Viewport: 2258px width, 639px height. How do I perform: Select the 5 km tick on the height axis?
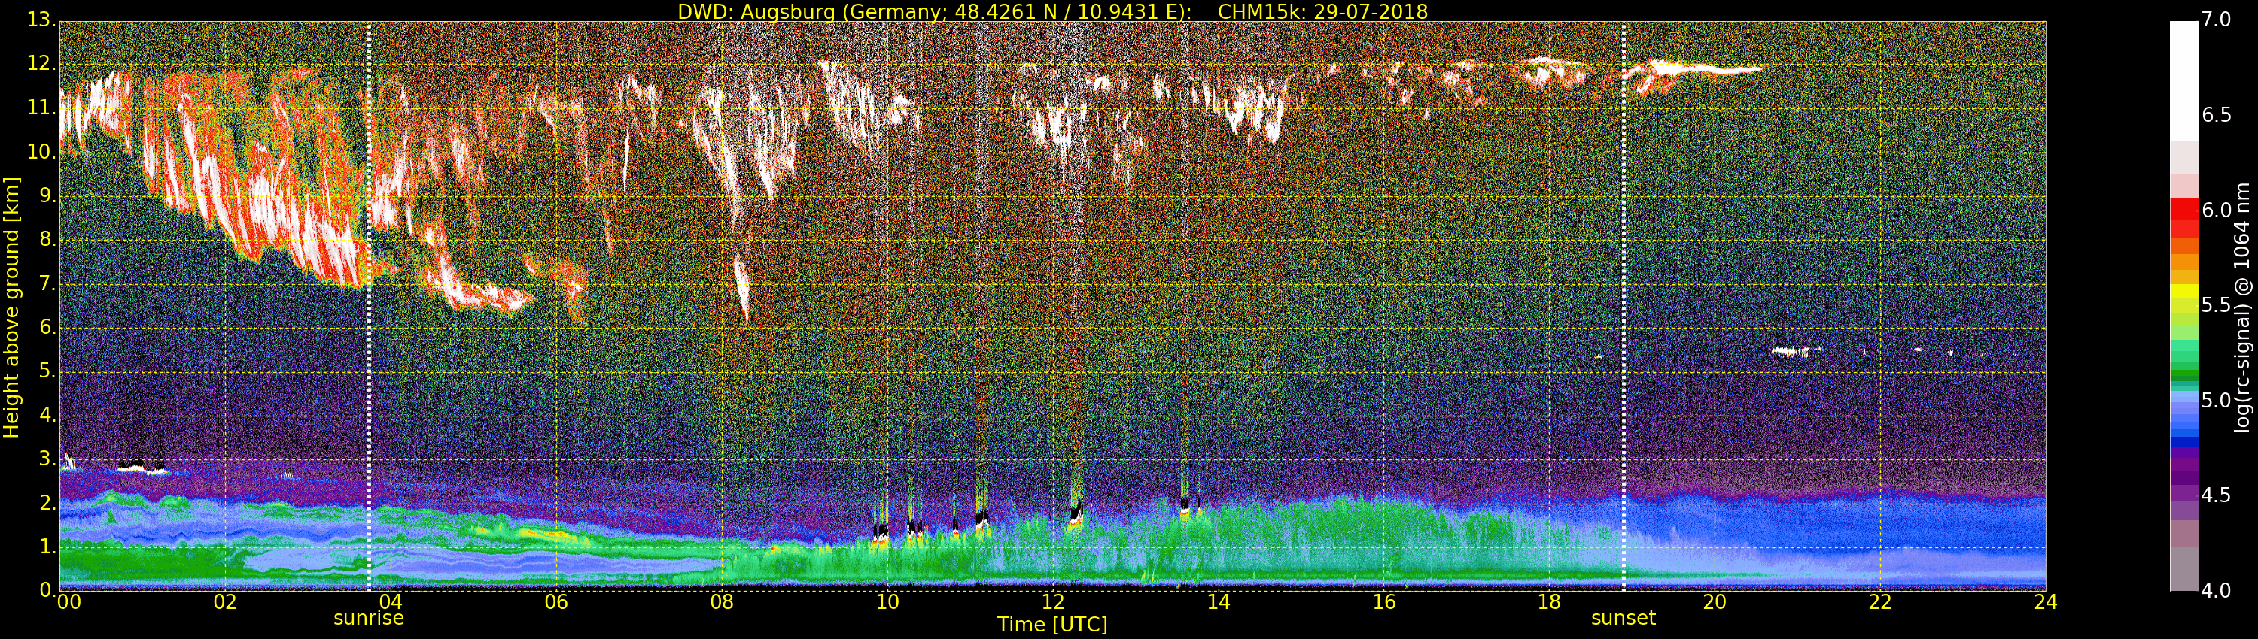tap(46, 371)
